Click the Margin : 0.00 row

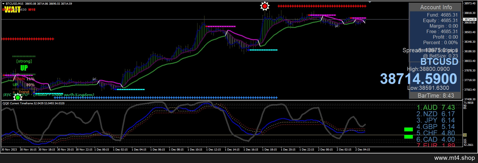[x=444, y=26]
